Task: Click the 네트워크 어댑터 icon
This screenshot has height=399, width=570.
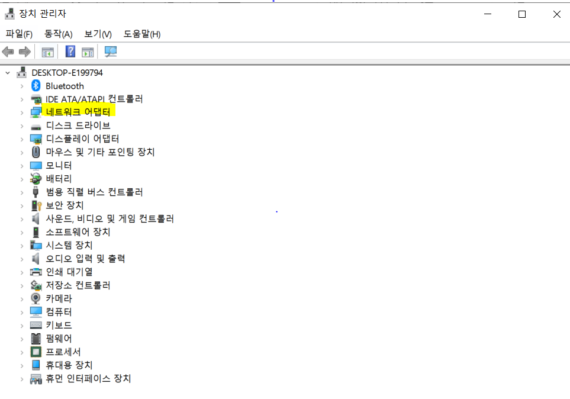Action: pos(36,112)
